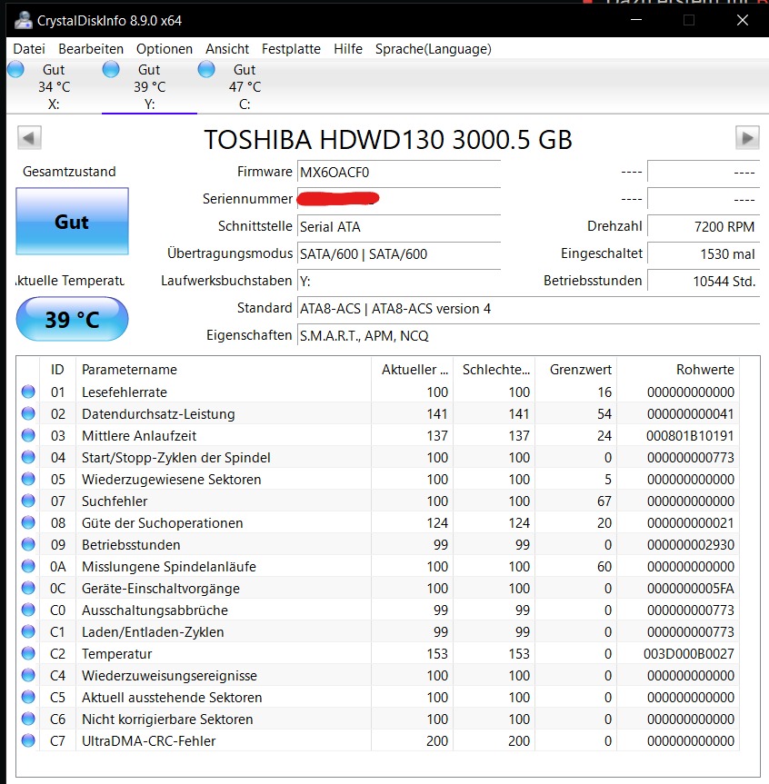Switch to drive C: tab at 47 °C
Image resolution: width=769 pixels, height=784 pixels.
245,86
